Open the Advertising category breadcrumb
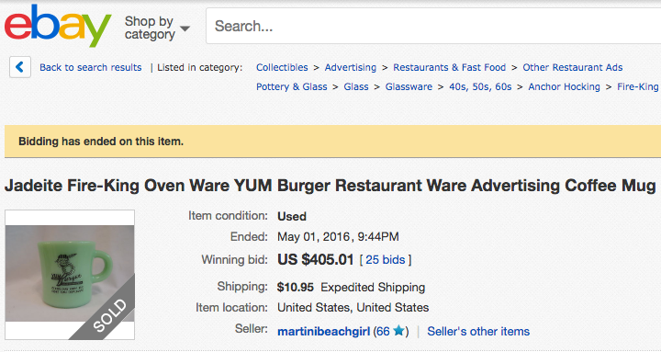The height and width of the screenshot is (352, 661). pos(351,67)
